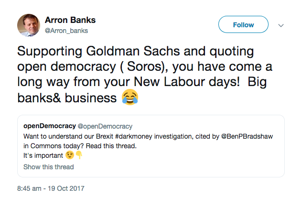Follow the Arron Banks account
This screenshot has height=197, width=302.
243,24
